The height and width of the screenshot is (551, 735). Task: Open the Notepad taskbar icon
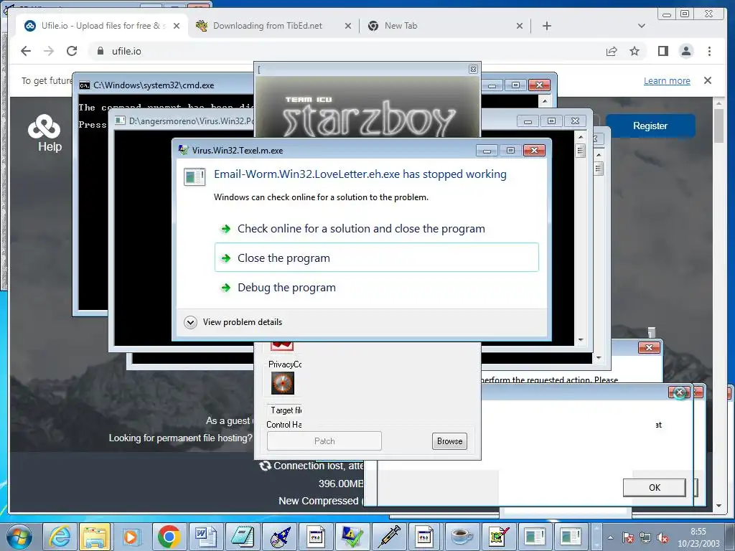coord(242,537)
